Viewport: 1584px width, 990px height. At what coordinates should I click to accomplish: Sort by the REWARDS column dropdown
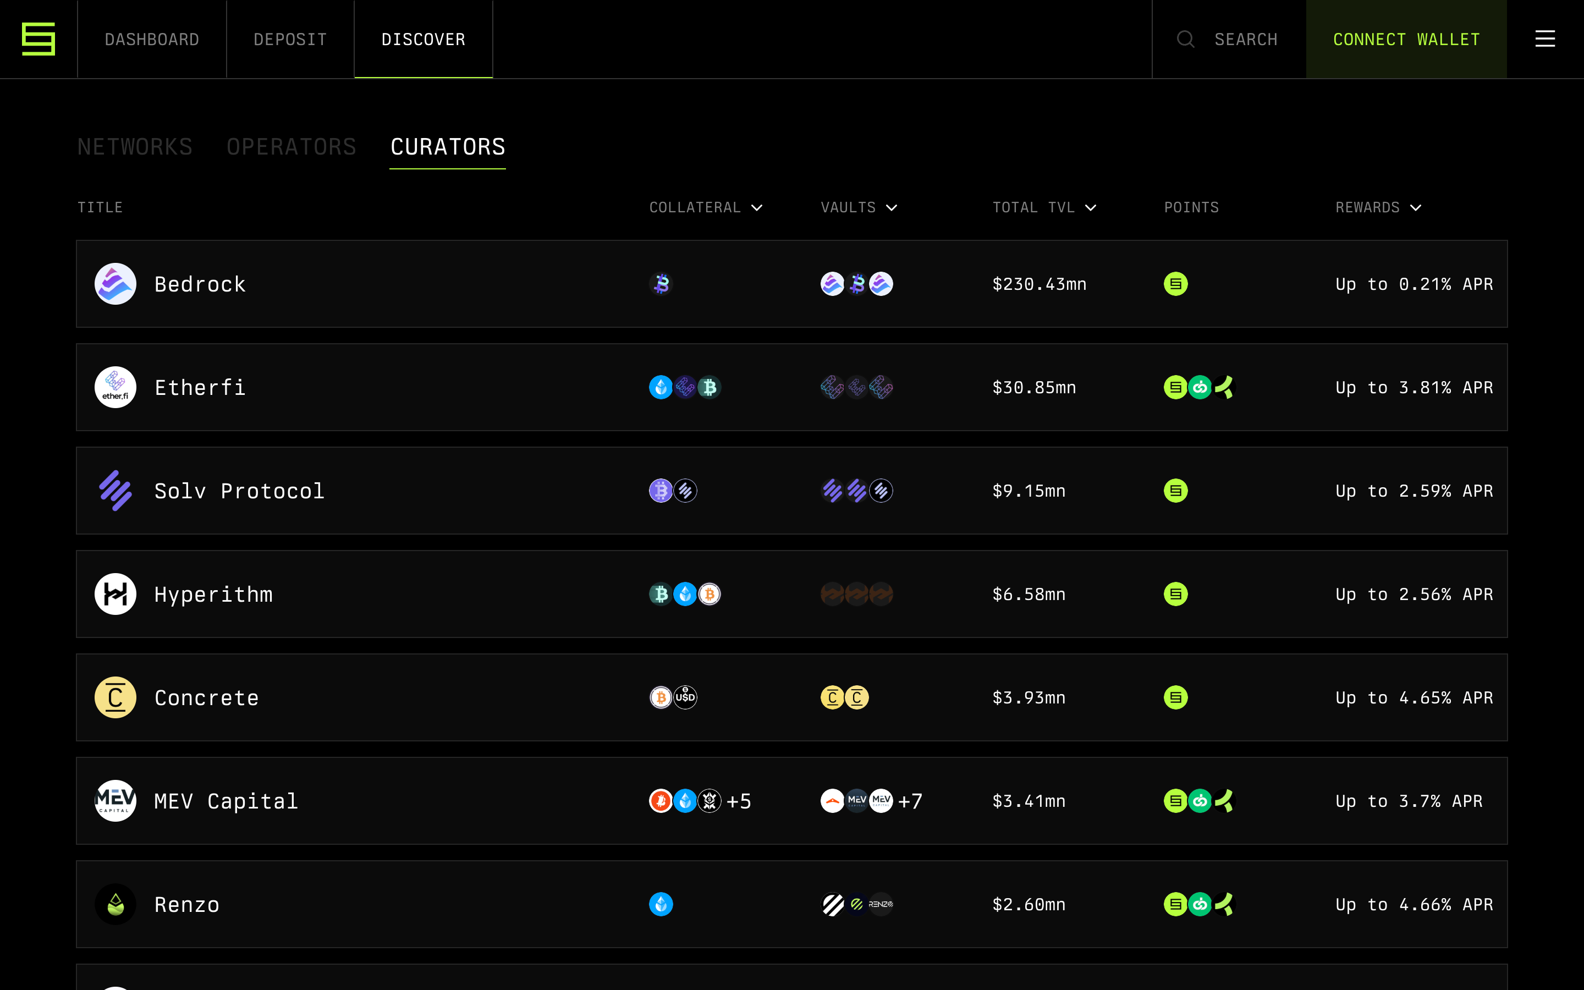1378,207
